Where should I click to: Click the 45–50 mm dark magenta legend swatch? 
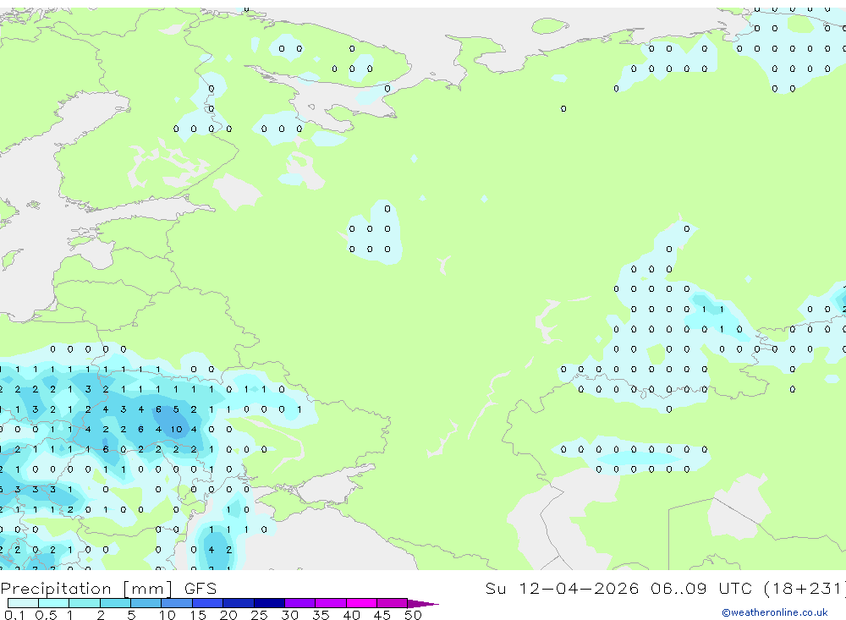[393, 603]
